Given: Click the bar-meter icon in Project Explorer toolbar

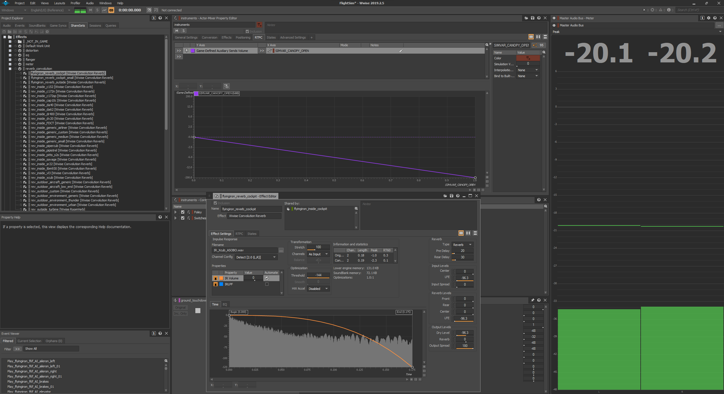Looking at the screenshot, I should click(x=42, y=32).
